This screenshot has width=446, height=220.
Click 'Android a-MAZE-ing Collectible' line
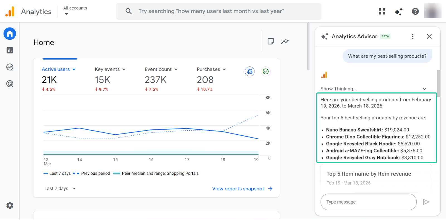click(374, 150)
